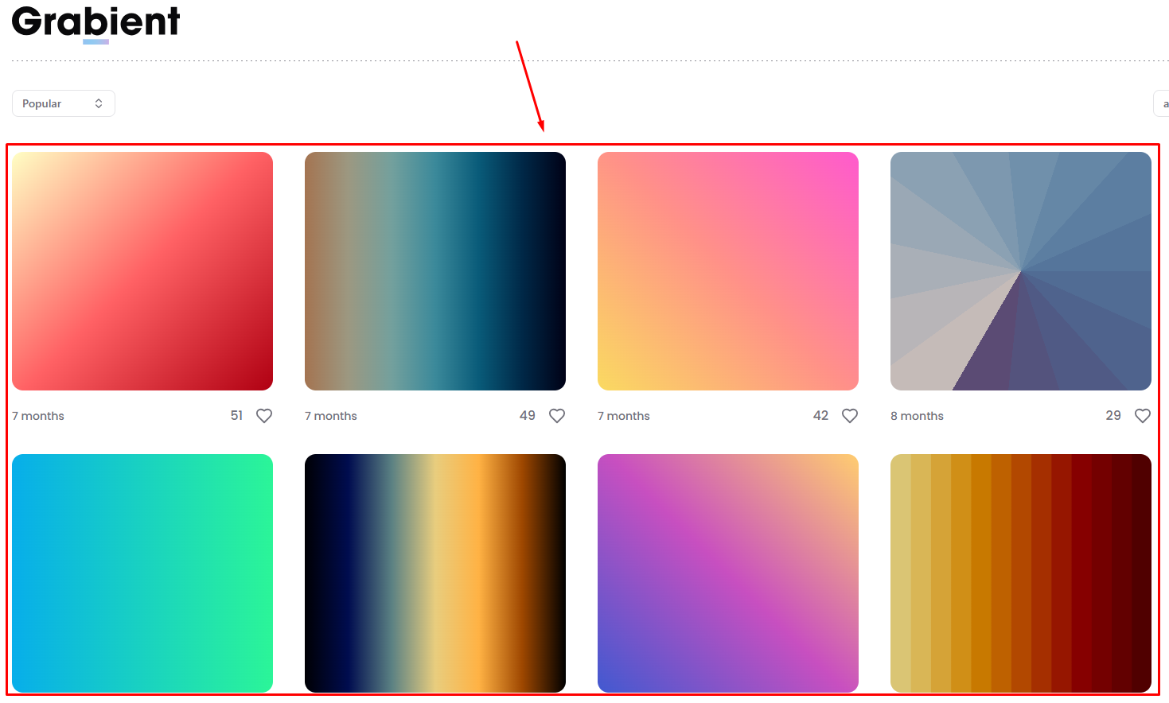This screenshot has width=1169, height=703.
Task: Open the partially visible control at top right
Action: click(1163, 103)
